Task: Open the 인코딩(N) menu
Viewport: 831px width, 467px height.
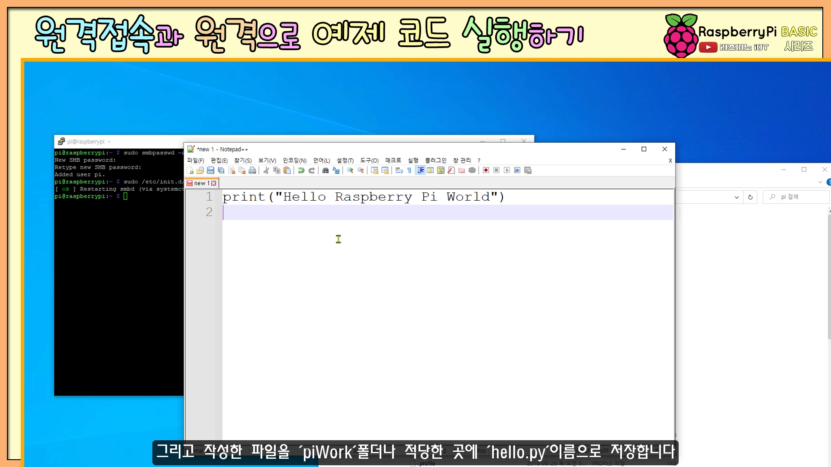Action: (294, 160)
